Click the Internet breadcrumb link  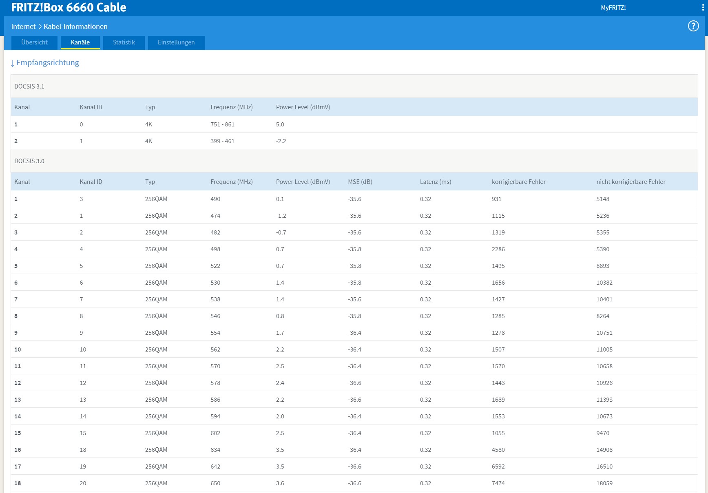(x=23, y=27)
